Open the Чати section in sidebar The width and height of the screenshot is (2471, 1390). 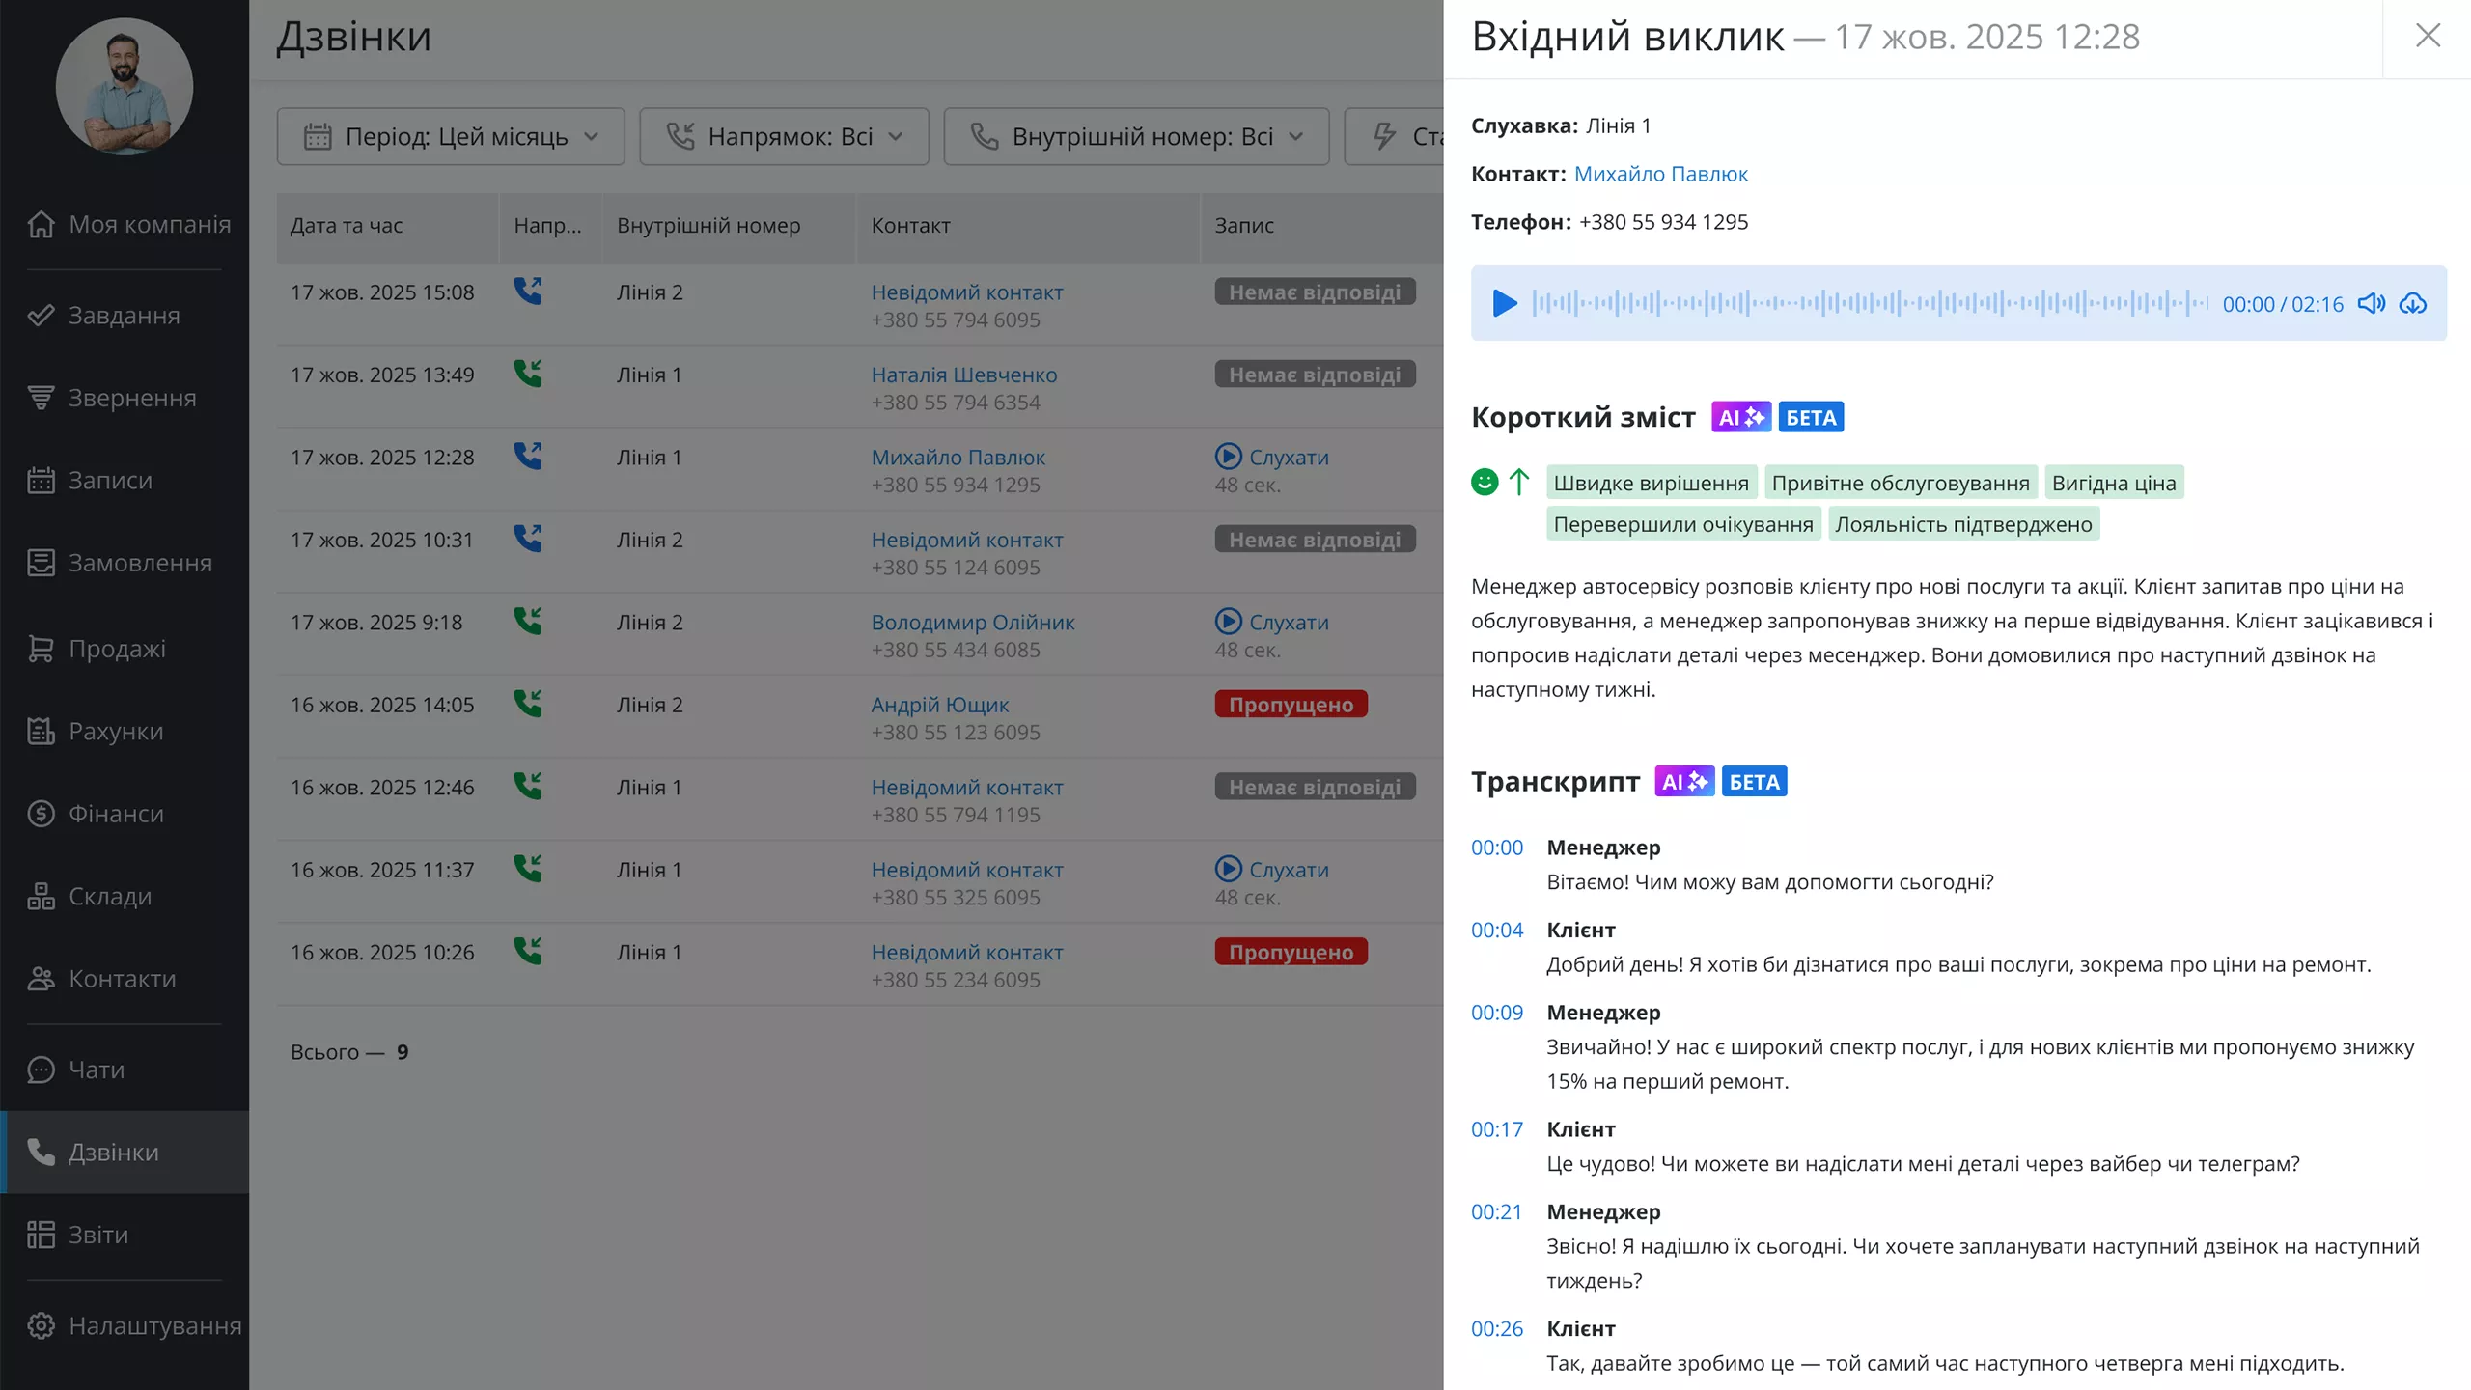[96, 1070]
